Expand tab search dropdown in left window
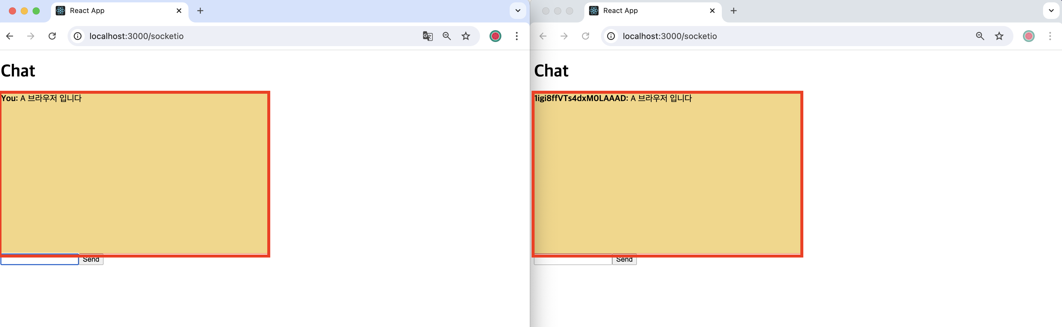This screenshot has width=1062, height=327. pos(518,11)
